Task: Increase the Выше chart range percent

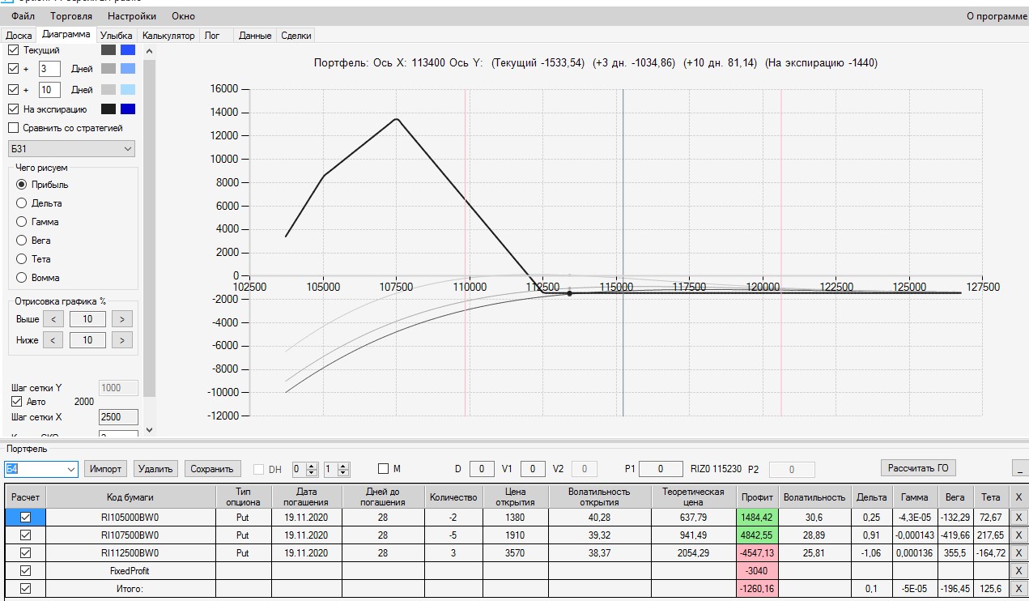Action: [x=122, y=319]
